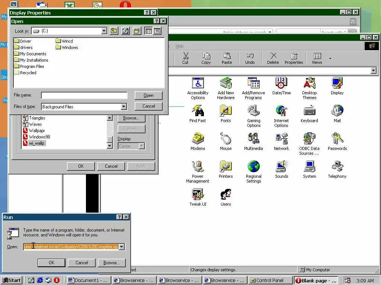Click Browse in the Run dialog
This screenshot has height=285, width=381.
pos(112,263)
